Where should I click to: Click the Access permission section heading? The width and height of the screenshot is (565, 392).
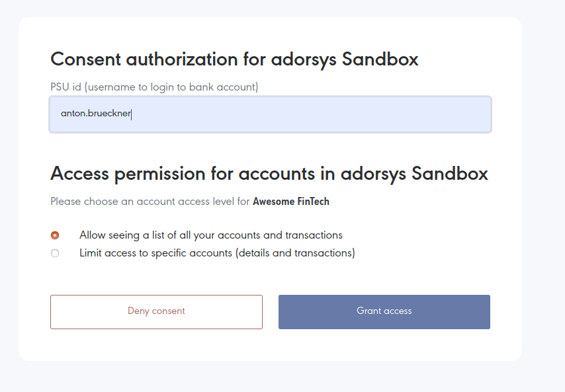click(269, 173)
